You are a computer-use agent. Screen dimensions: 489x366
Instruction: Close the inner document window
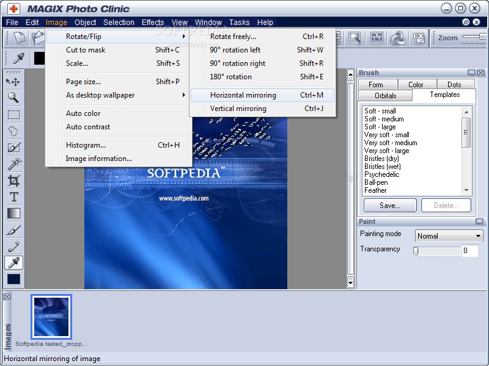coord(476,22)
